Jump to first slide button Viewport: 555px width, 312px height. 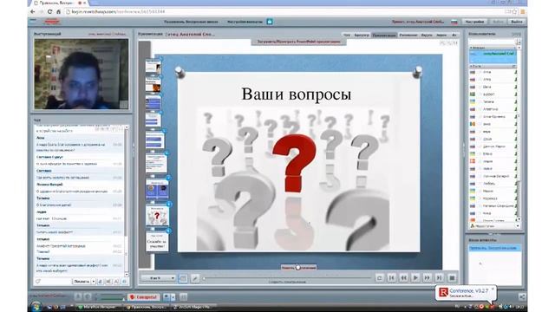tap(391, 278)
